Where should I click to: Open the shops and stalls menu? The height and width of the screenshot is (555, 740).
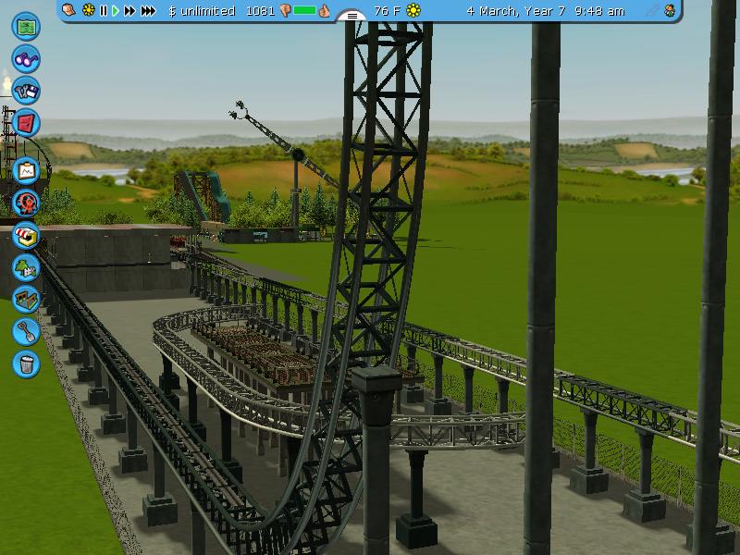tap(26, 236)
